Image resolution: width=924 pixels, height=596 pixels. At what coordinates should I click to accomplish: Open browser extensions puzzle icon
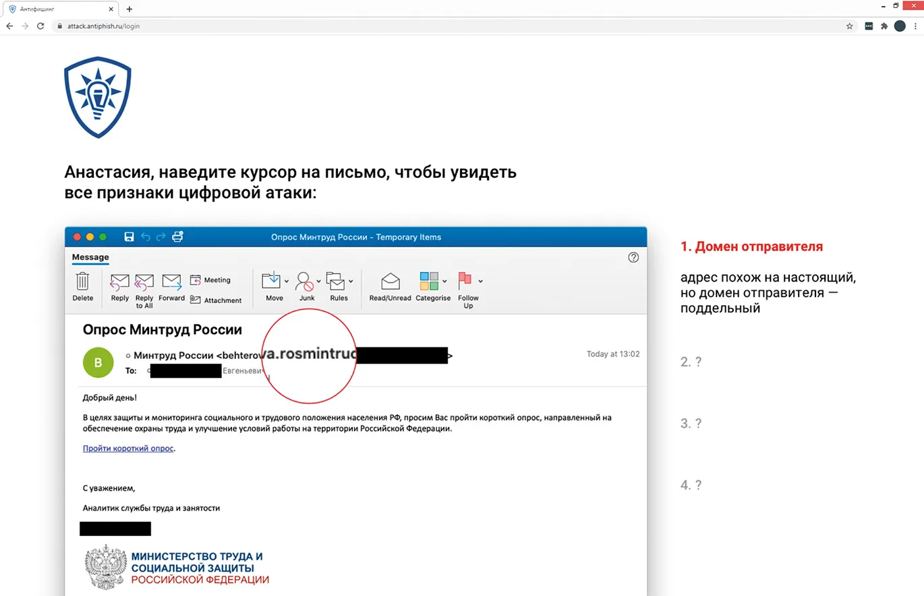tap(884, 26)
